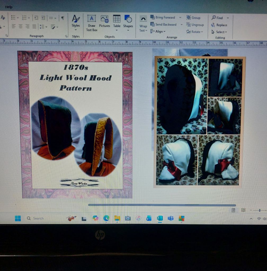267x271 pixels.
Task: Click the increase indent icon
Action: coord(43,18)
